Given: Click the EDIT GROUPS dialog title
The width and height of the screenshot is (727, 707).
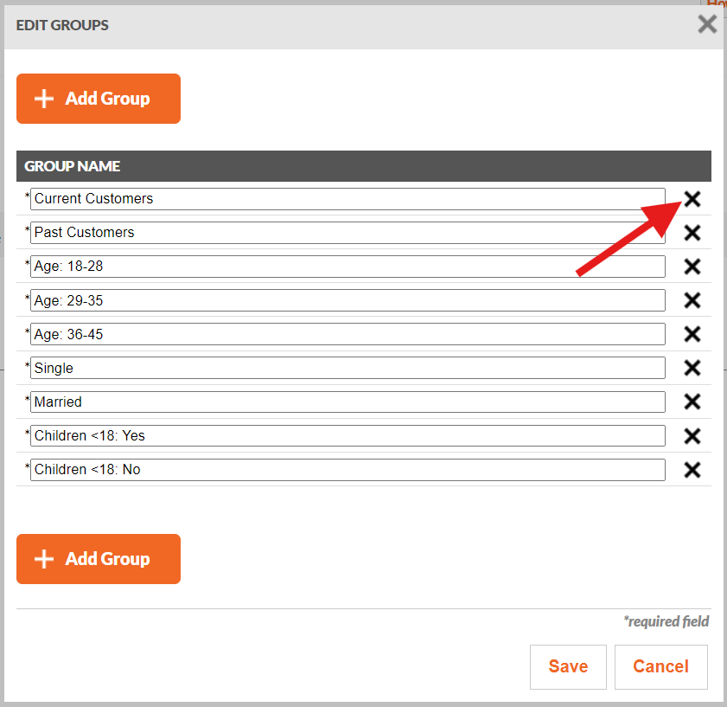Looking at the screenshot, I should tap(62, 25).
